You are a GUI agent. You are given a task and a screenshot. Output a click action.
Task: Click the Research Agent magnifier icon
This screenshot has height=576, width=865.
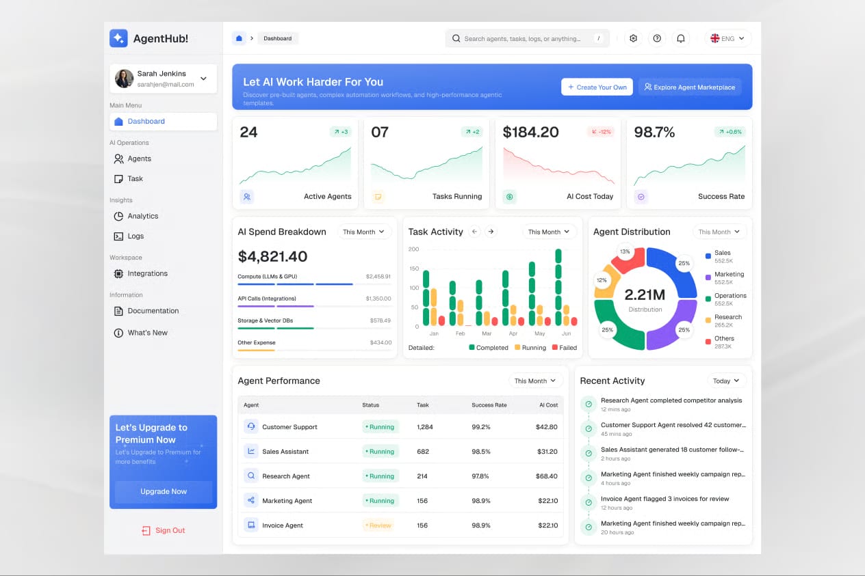coord(251,476)
